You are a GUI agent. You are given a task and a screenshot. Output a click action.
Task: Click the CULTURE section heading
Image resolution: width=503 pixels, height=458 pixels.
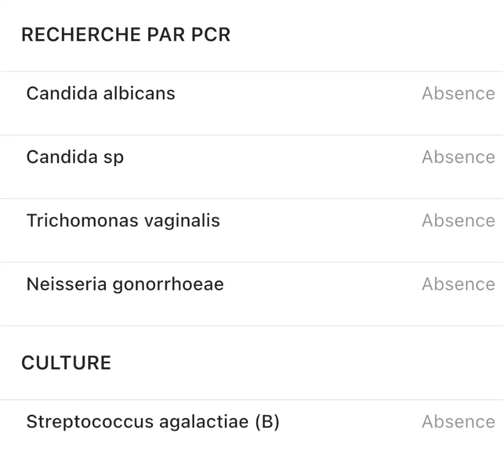66,363
